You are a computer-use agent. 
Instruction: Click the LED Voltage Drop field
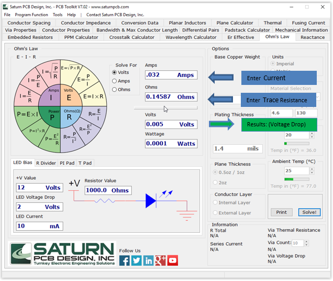[x=39, y=207]
